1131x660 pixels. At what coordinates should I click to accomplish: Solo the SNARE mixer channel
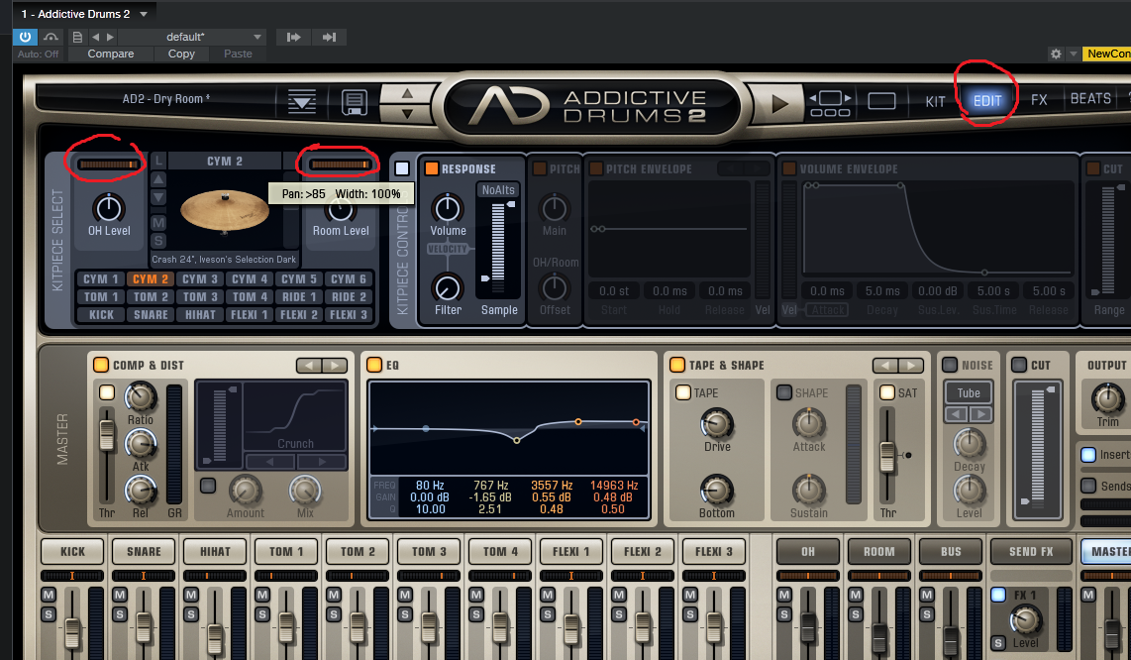click(x=120, y=614)
